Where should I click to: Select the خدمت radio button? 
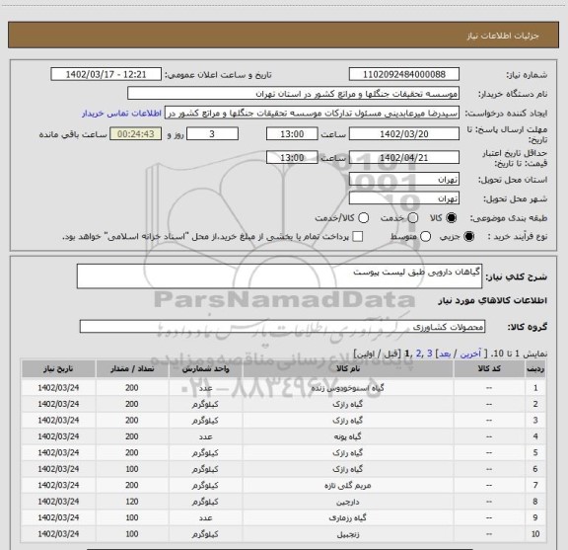(412, 217)
